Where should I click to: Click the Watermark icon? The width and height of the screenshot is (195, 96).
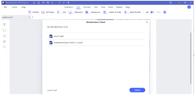[x=70, y=12]
